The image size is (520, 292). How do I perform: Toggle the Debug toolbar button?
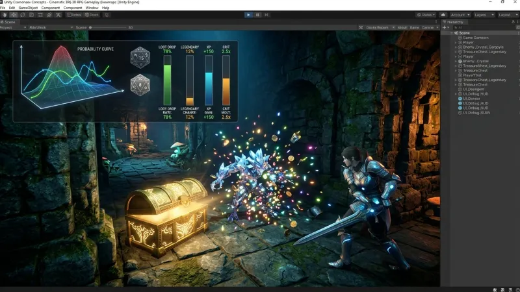[74, 15]
